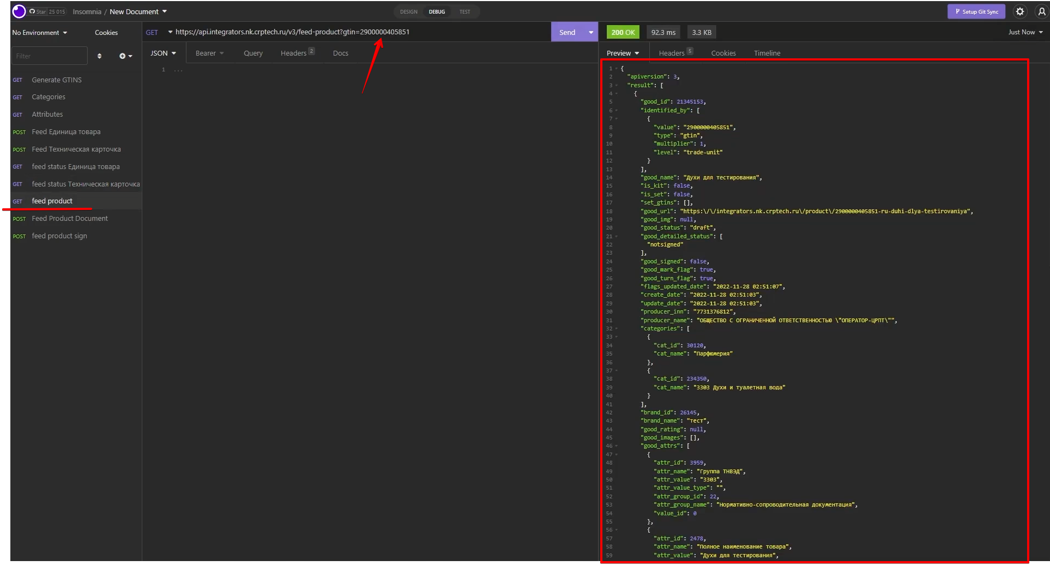Select Feed Product Document request

(x=76, y=219)
